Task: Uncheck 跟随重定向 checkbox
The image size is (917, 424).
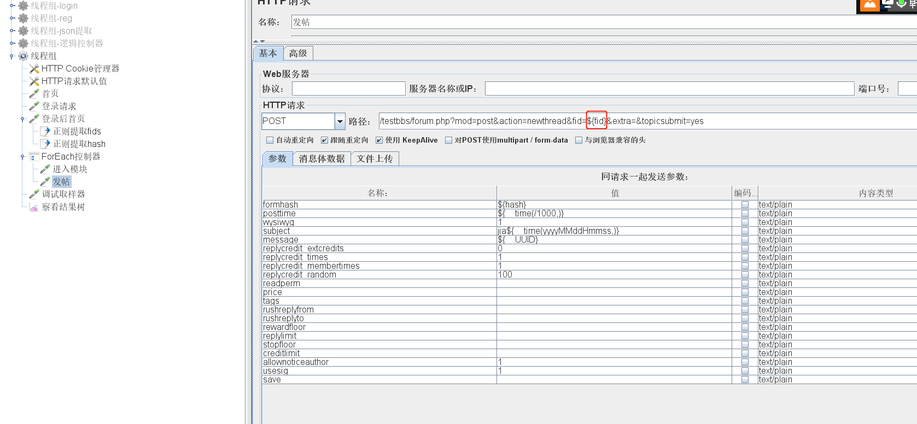Action: coord(324,140)
